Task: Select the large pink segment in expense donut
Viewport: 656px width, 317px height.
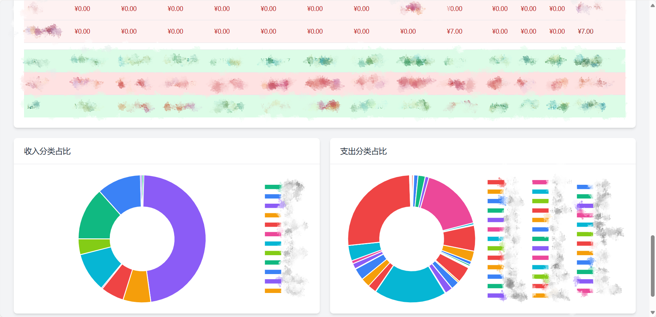Action: coord(446,203)
